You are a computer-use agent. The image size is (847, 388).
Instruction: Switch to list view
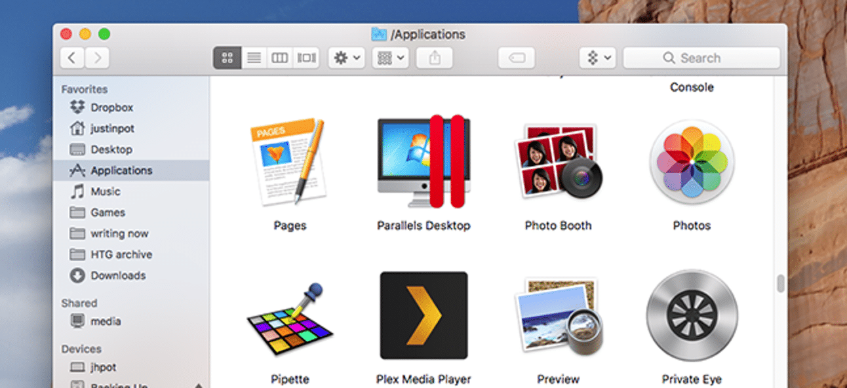254,58
